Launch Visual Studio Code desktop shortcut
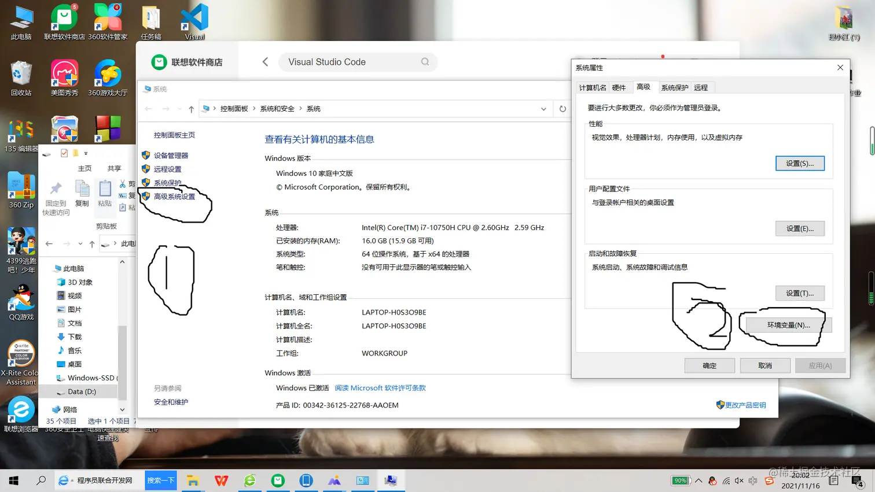Screen dimensions: 875x492 tap(194, 22)
